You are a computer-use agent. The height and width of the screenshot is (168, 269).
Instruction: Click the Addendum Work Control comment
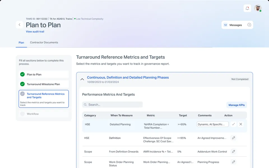pos(212,151)
